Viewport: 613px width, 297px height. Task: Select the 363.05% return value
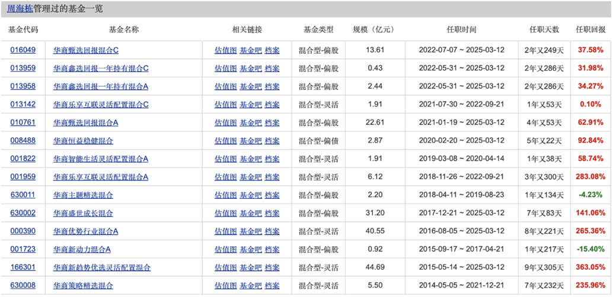[590, 268]
